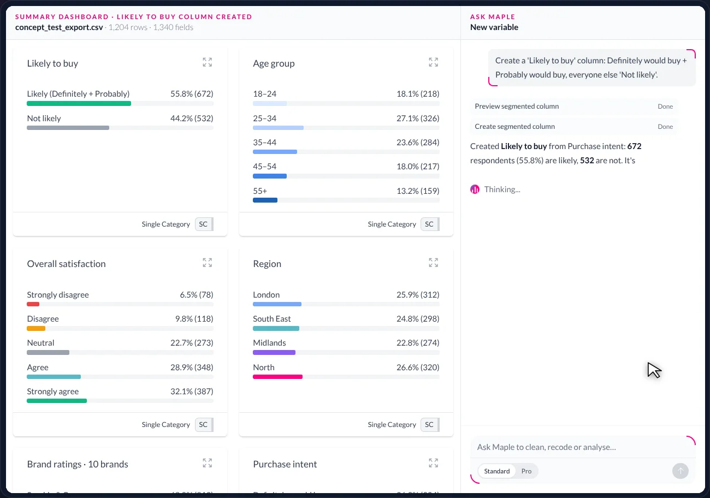The image size is (710, 498).
Task: Select the 55+ age row
Action: point(346,195)
